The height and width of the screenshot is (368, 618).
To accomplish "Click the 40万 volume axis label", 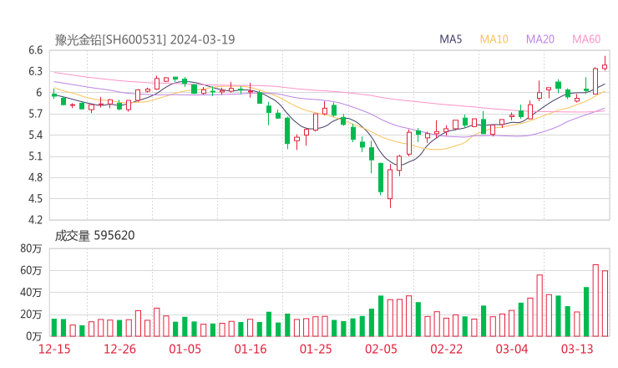I will coord(31,293).
